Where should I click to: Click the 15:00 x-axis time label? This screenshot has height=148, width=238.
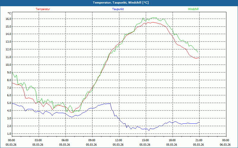pos(145,140)
